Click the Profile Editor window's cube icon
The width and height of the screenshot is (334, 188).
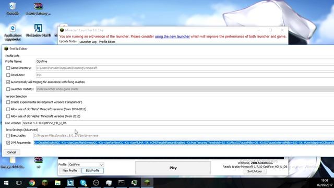click(x=6, y=49)
